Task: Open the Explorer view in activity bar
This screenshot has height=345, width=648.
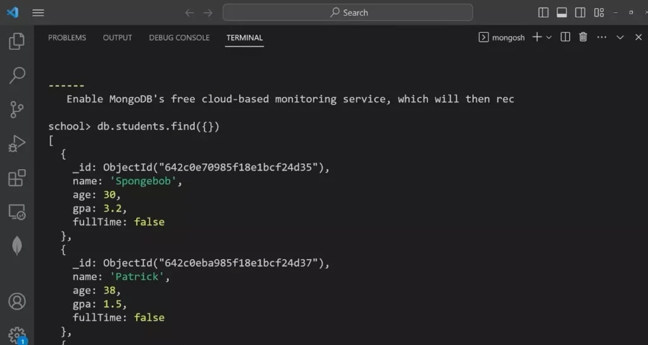Action: point(16,41)
